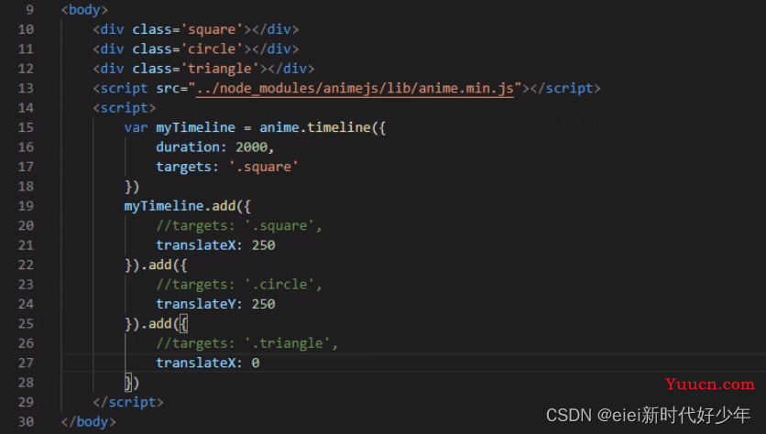Image resolution: width=766 pixels, height=434 pixels.
Task: Open the anime.min.js script path link
Action: coord(356,89)
